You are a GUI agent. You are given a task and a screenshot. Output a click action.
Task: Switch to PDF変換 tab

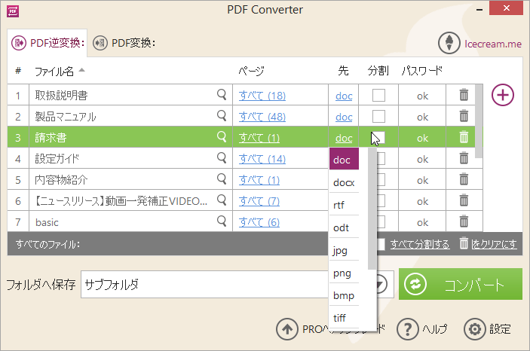pyautogui.click(x=124, y=43)
